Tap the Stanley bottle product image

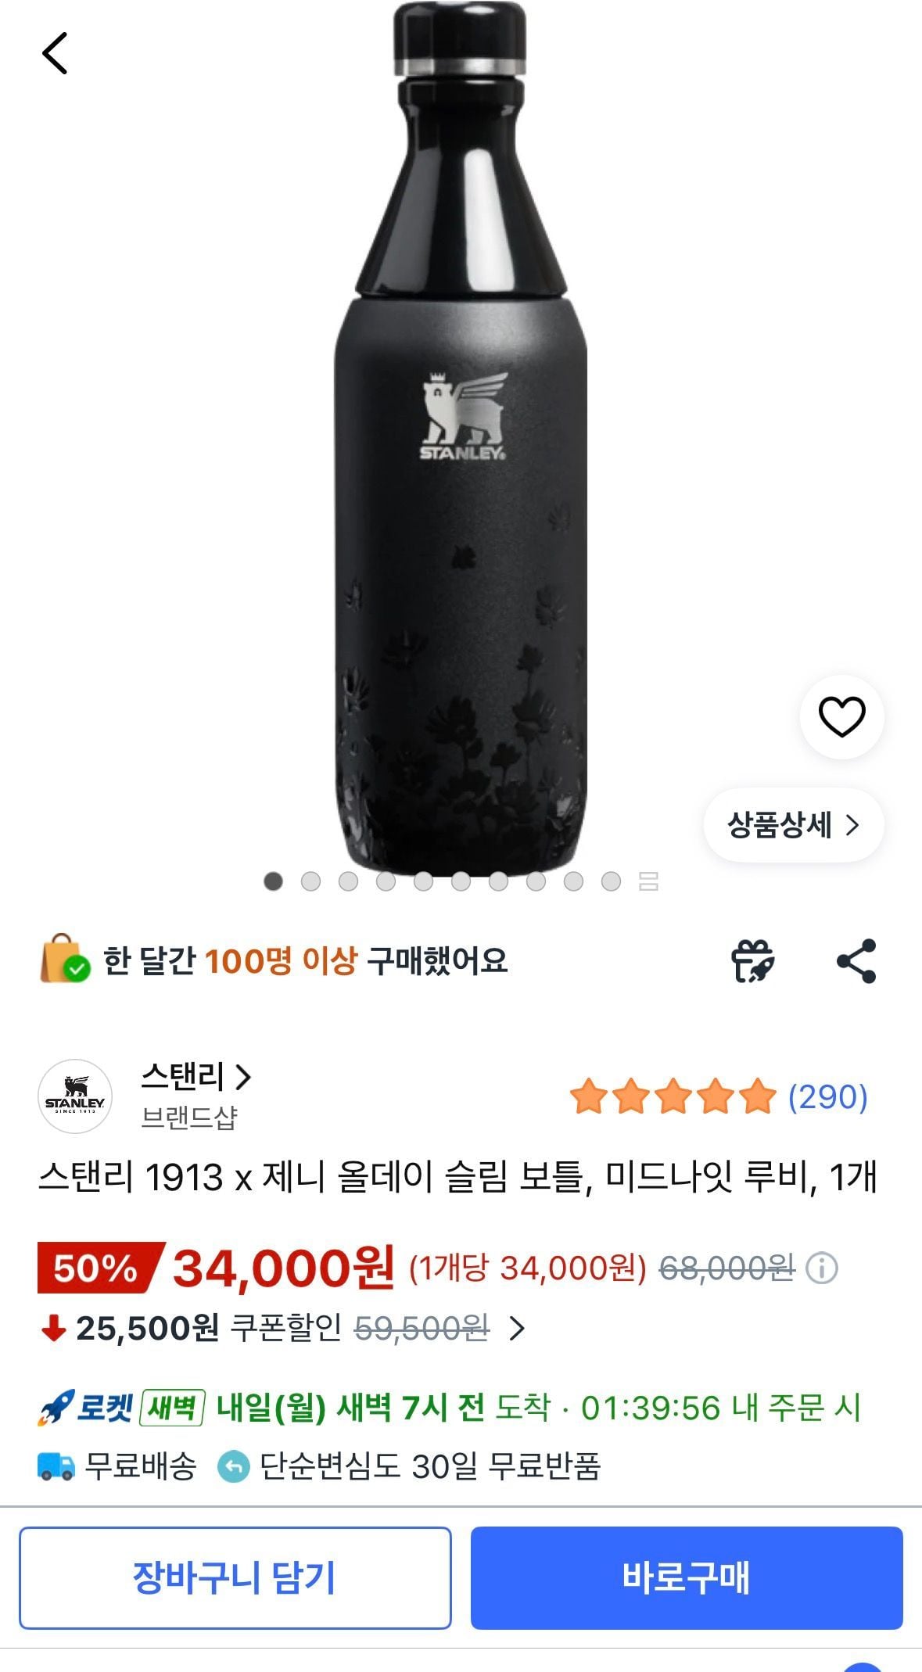tap(461, 469)
